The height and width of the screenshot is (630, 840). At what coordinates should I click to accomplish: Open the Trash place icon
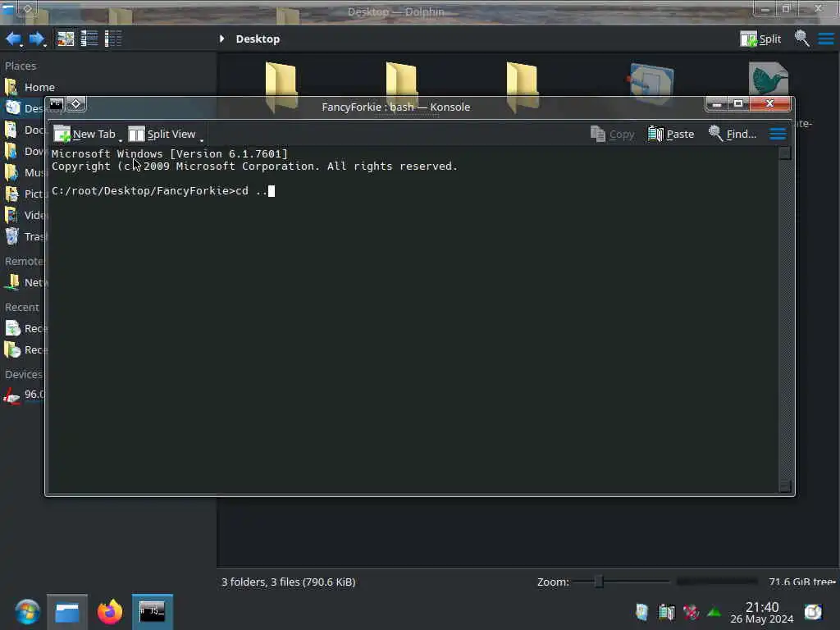tap(11, 236)
